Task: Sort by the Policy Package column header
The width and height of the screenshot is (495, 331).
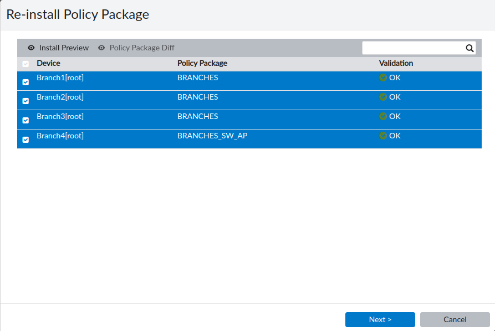Action: coord(202,63)
